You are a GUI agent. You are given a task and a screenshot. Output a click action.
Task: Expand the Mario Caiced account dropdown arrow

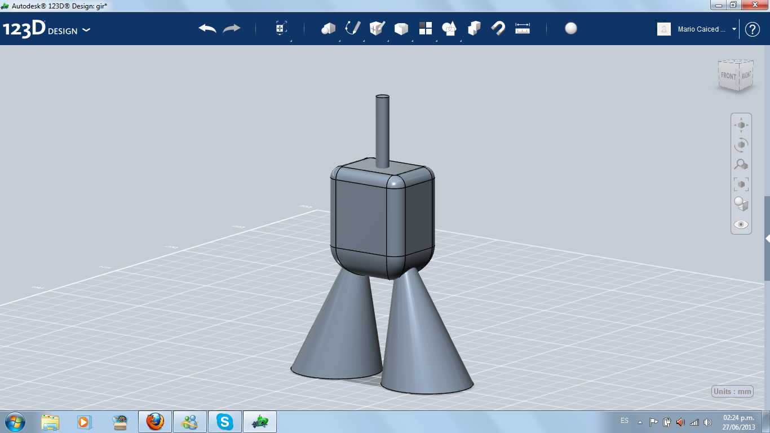point(734,29)
